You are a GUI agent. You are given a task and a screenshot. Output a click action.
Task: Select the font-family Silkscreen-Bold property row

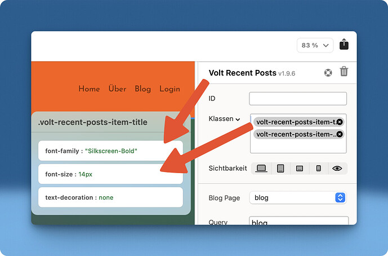click(110, 151)
